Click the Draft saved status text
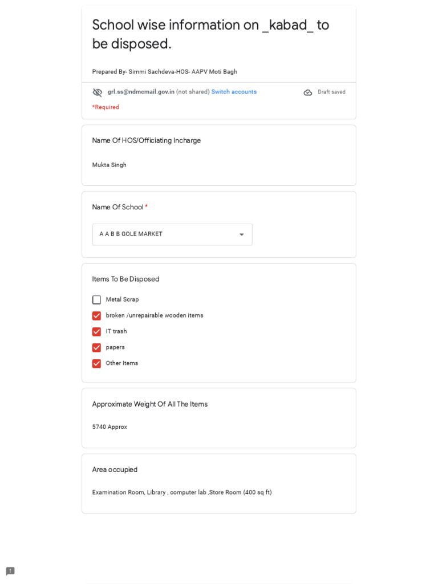438x584 pixels. pyautogui.click(x=331, y=92)
